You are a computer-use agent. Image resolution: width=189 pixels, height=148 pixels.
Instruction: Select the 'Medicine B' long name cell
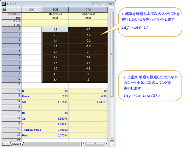(88, 14)
